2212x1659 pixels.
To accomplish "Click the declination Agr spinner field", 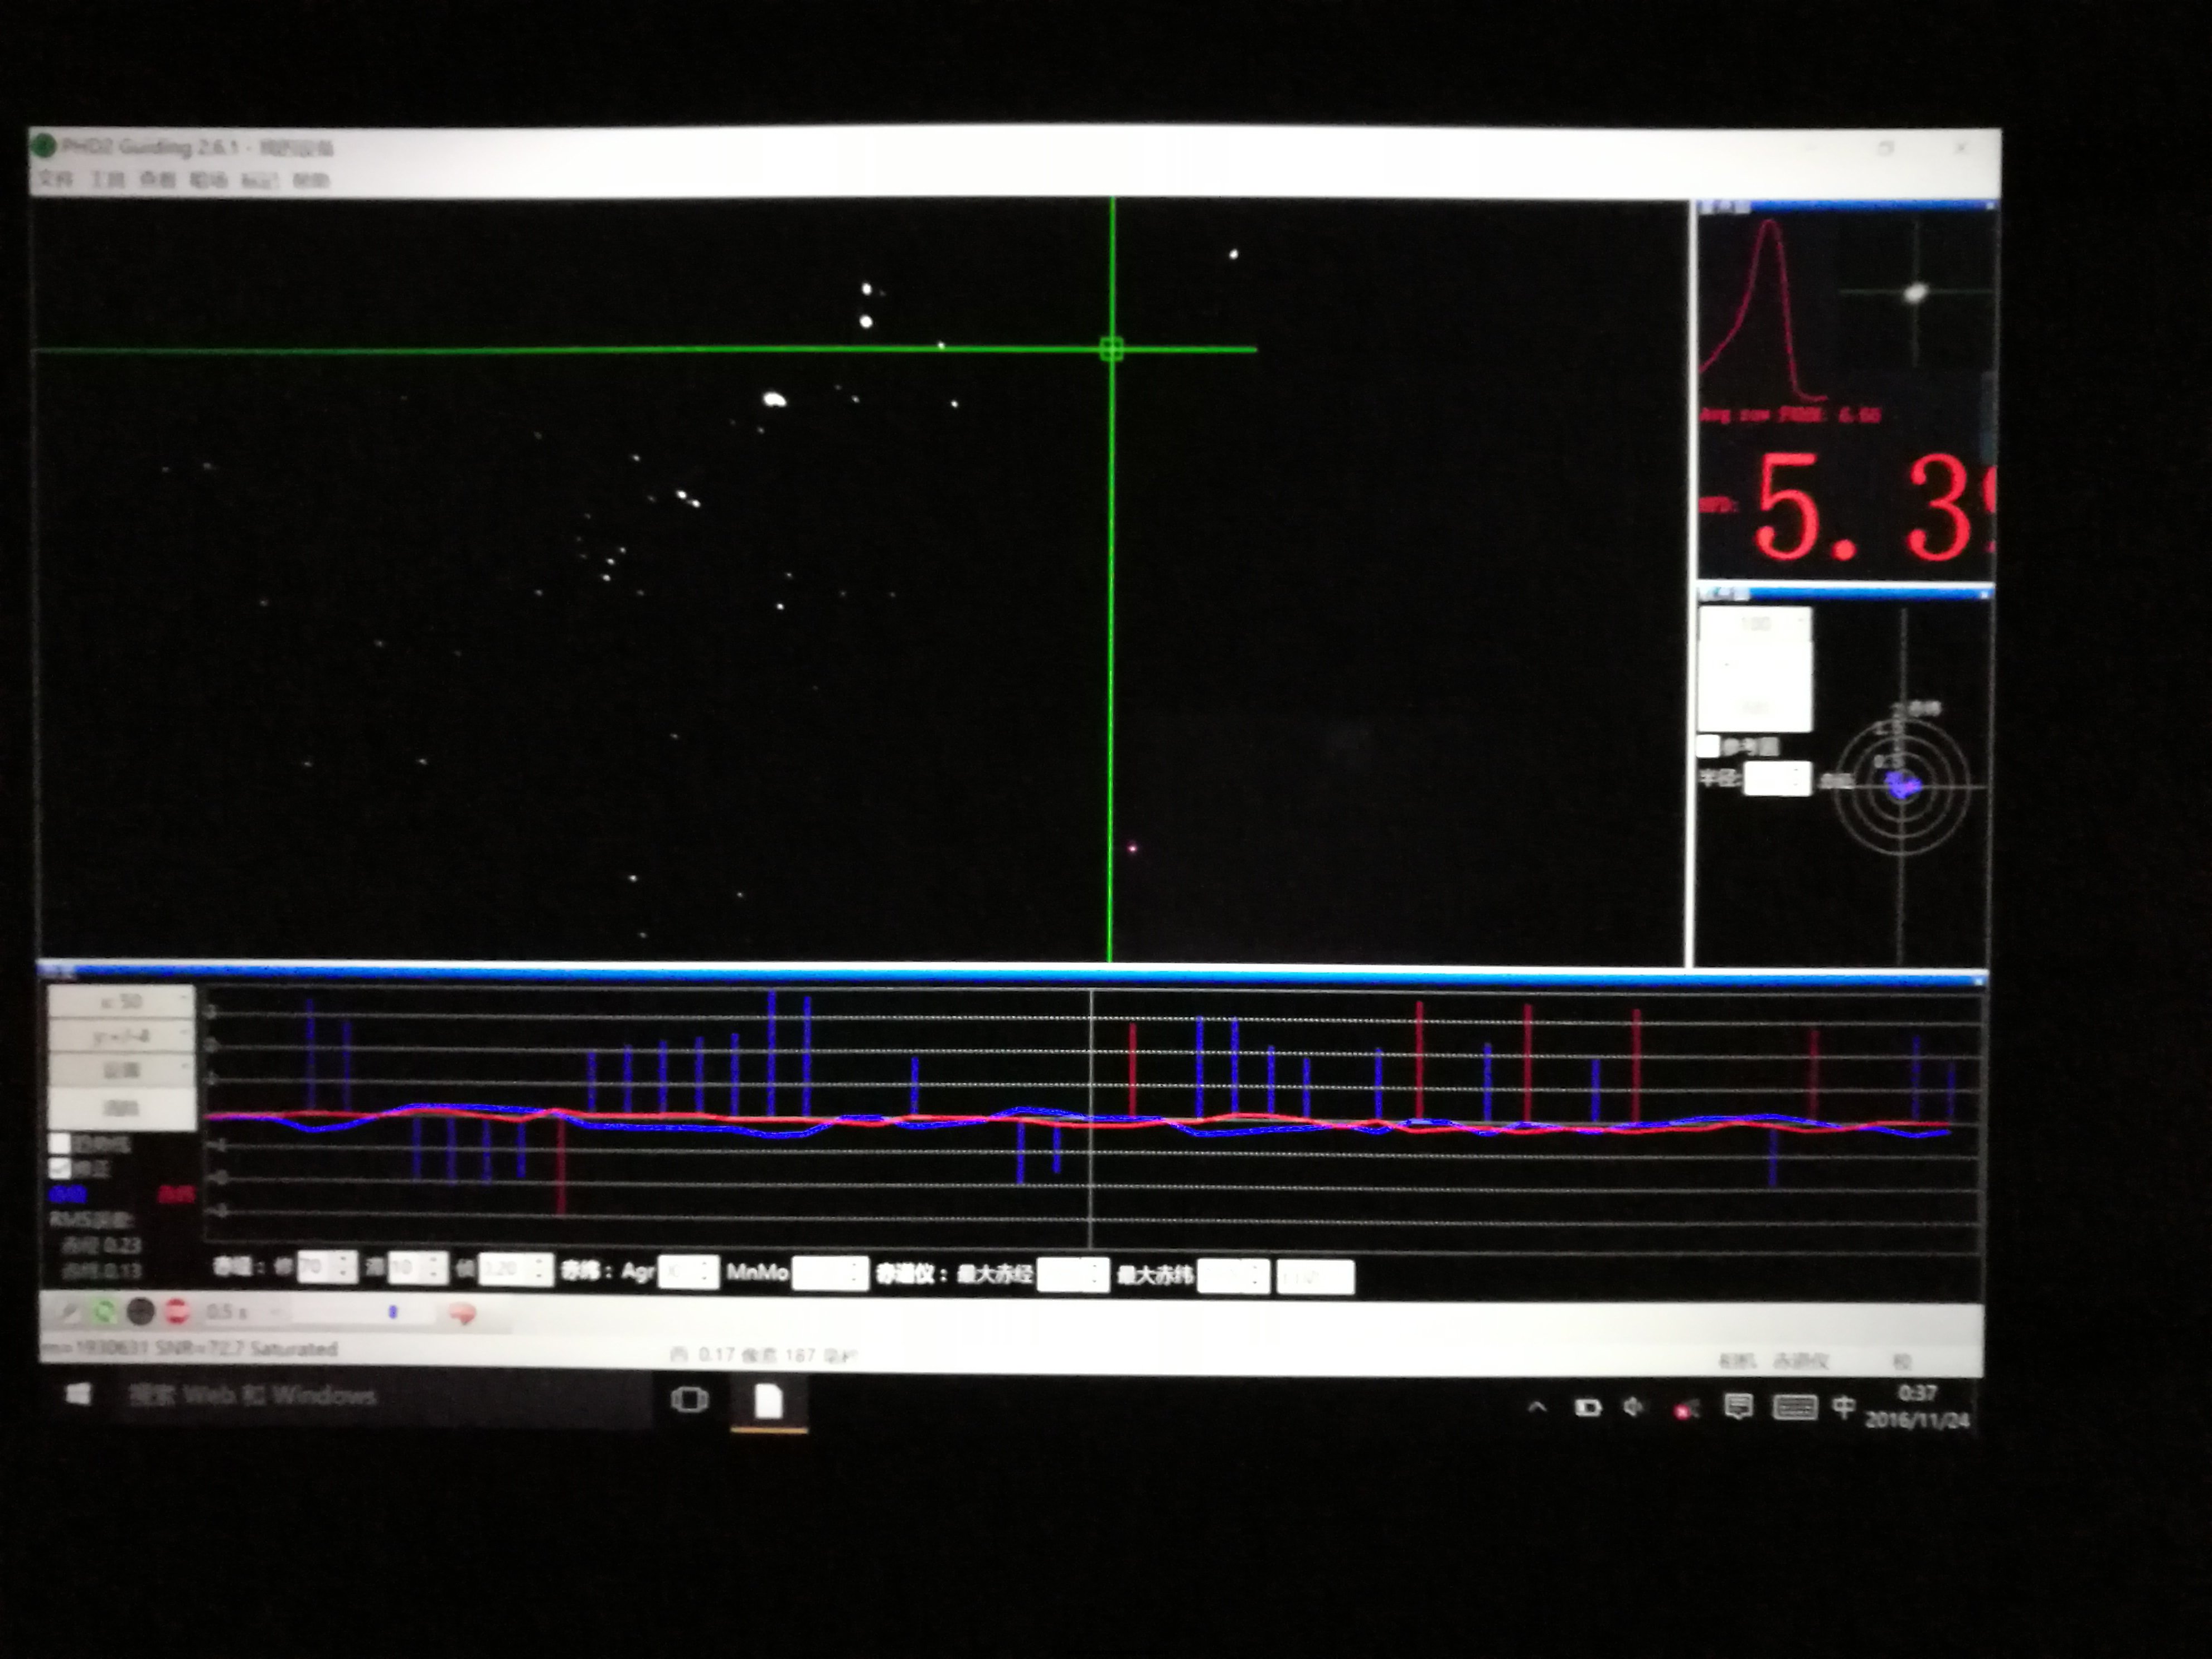I will pyautogui.click(x=688, y=1272).
